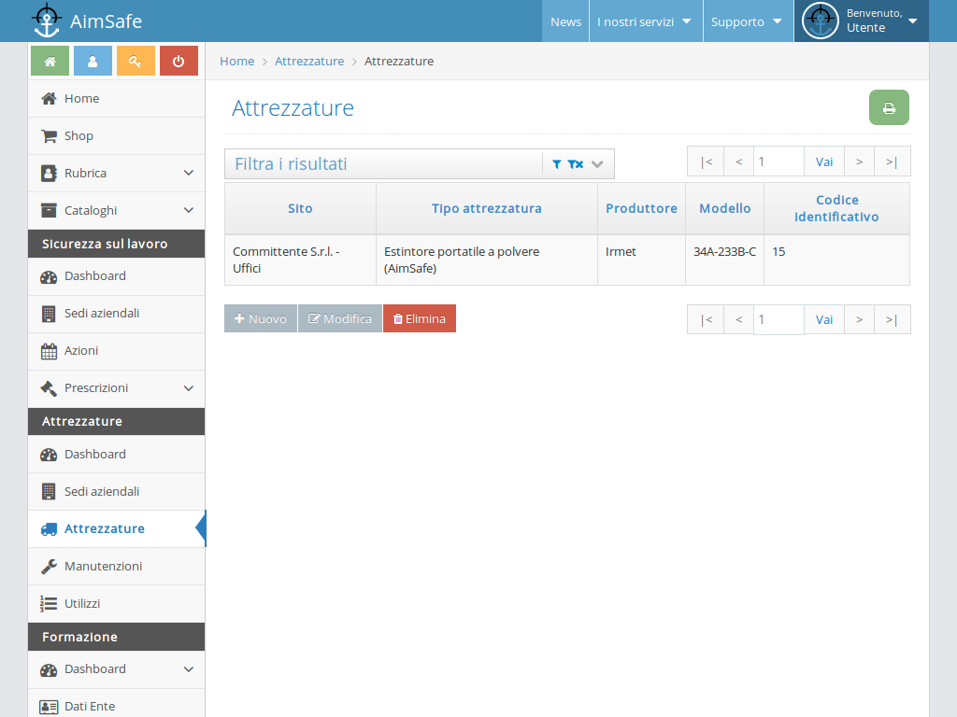
Task: Click the green home shortcut button
Action: tap(50, 61)
